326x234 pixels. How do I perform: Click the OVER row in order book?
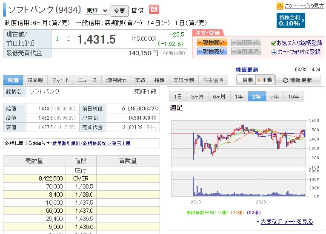82,178
